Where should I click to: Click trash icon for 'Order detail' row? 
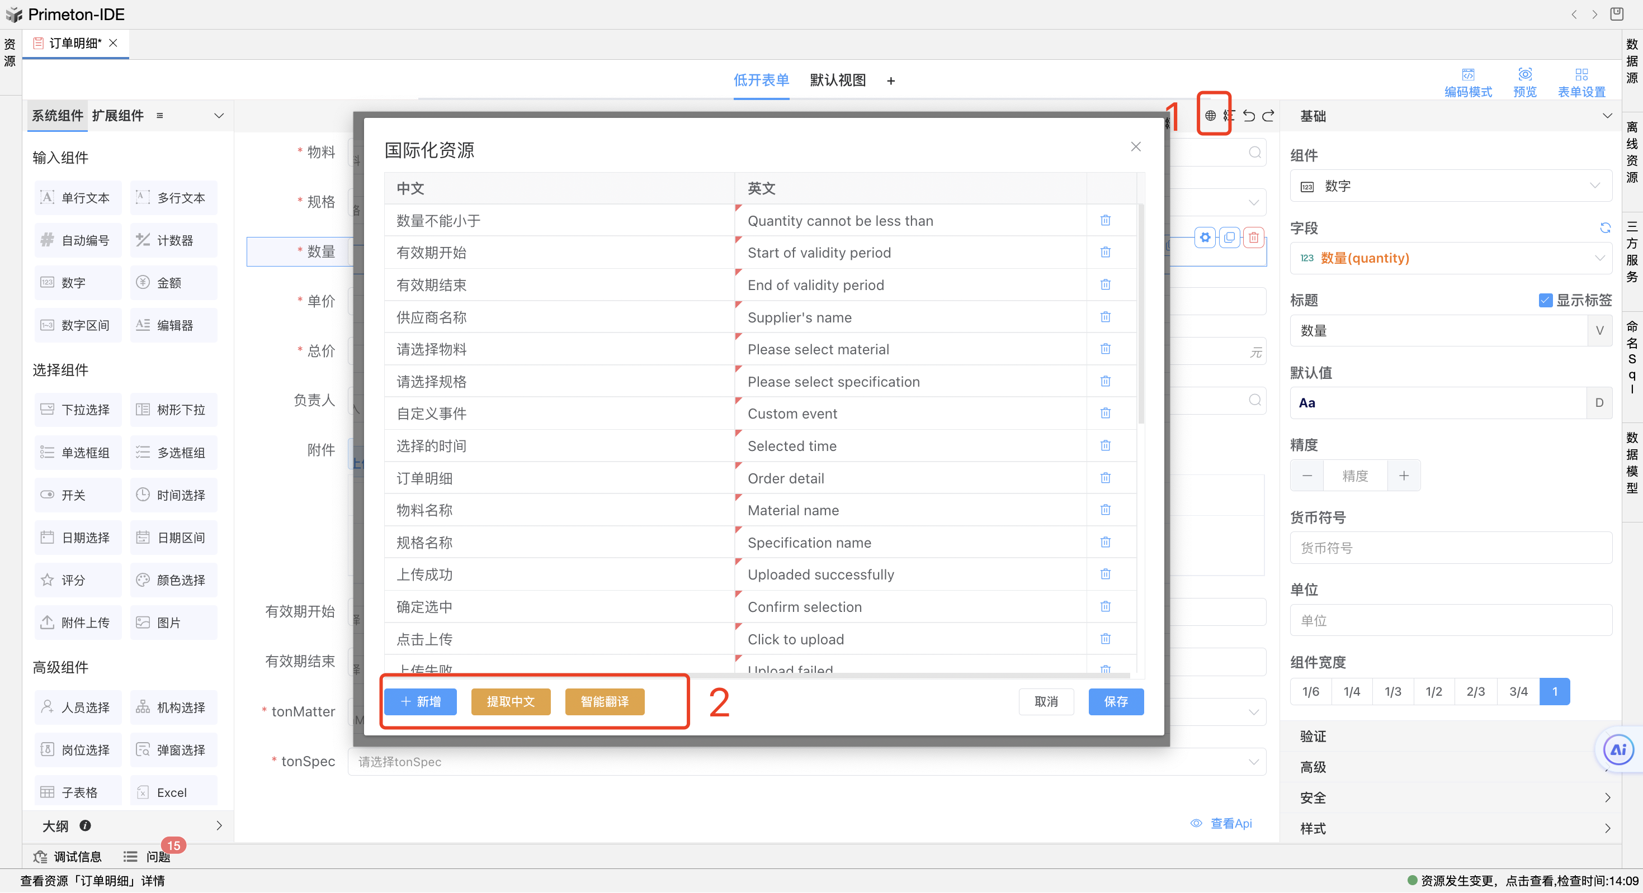pos(1106,478)
